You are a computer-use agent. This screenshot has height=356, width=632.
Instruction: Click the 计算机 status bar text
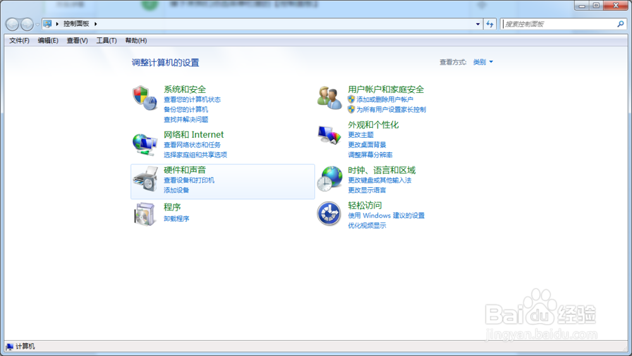[x=25, y=347]
